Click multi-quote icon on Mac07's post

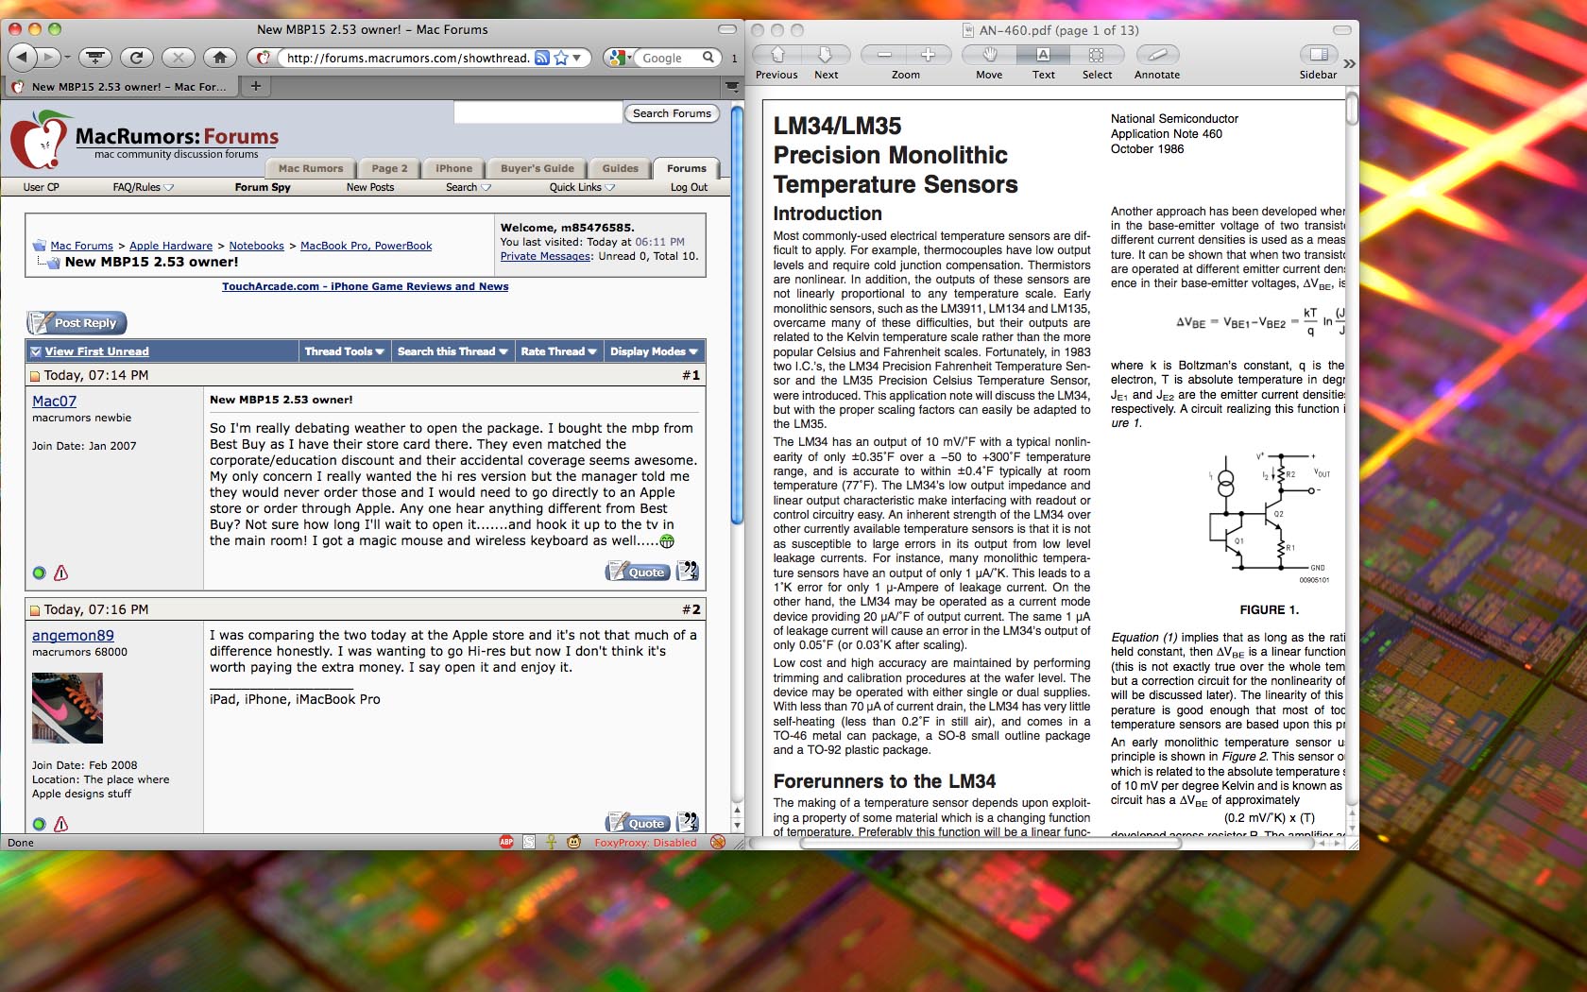[688, 571]
